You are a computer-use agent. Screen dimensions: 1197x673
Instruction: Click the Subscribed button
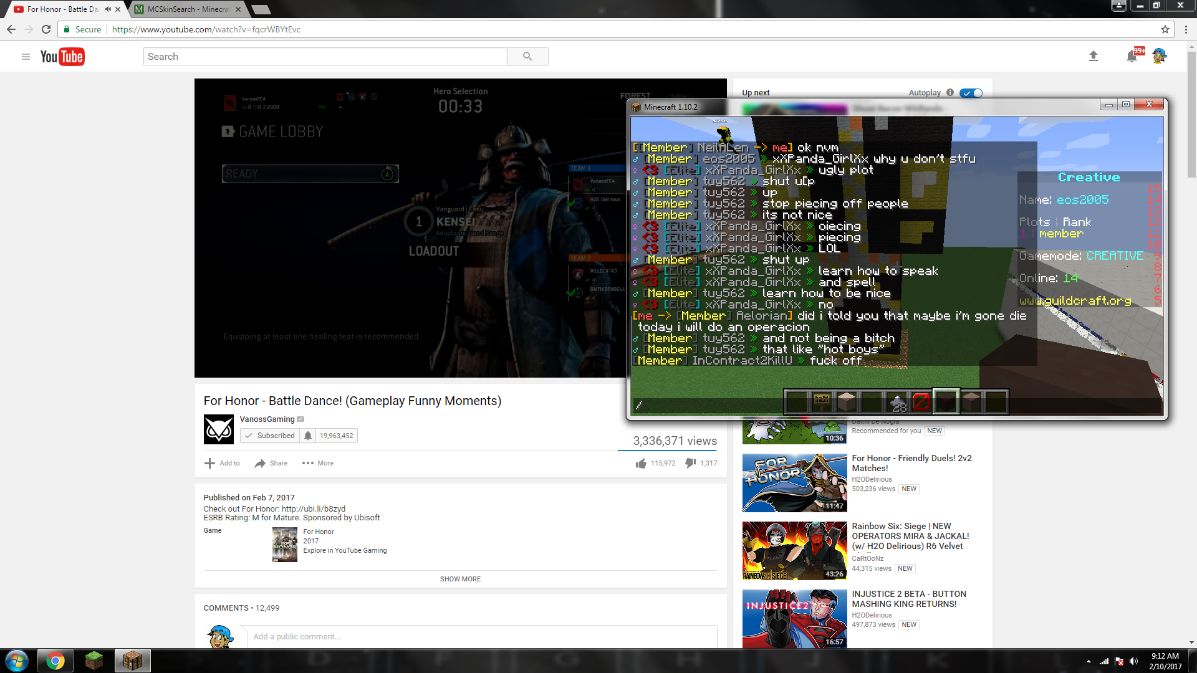pyautogui.click(x=270, y=436)
